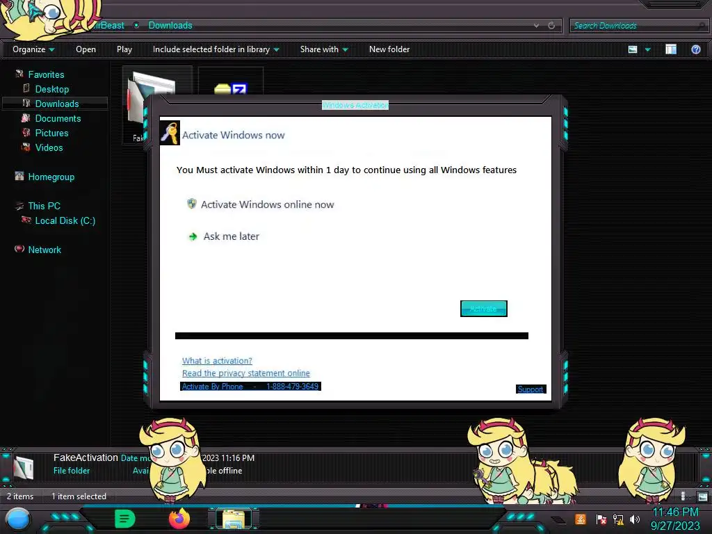The image size is (712, 534).
Task: Click the Search Downloads field
Action: [x=640, y=26]
